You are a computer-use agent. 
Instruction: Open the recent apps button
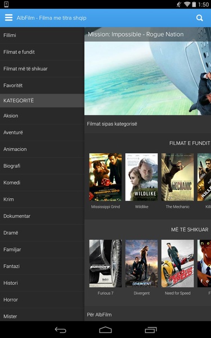[151, 330]
